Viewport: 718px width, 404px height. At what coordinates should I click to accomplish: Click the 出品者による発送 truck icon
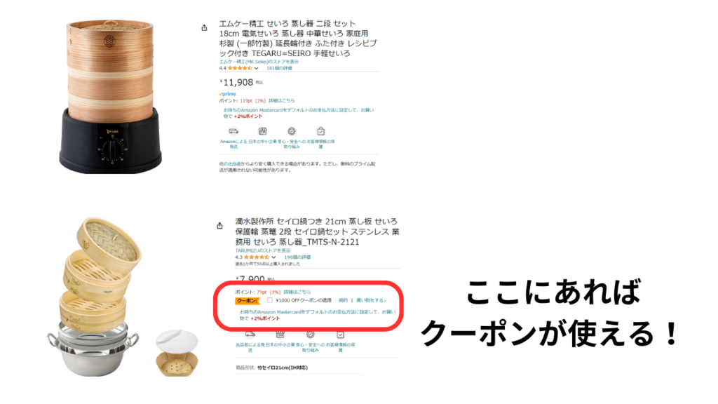[250, 334]
